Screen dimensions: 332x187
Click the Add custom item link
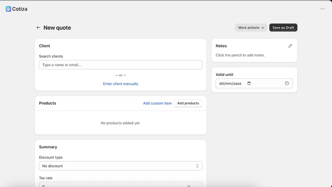(x=157, y=103)
